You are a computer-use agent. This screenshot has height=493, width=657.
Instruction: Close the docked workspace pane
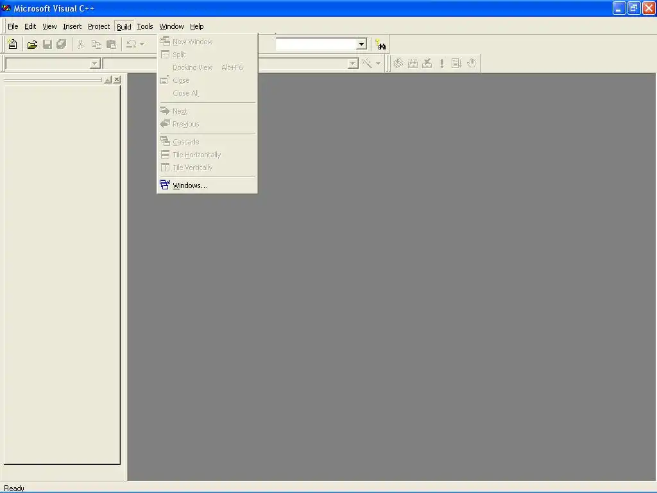pyautogui.click(x=117, y=80)
